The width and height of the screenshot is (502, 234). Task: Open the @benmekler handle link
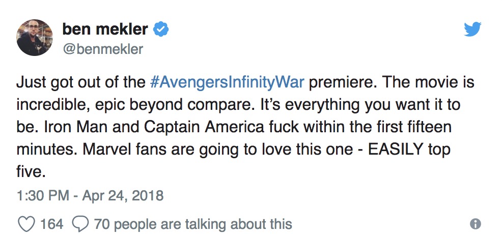[102, 49]
